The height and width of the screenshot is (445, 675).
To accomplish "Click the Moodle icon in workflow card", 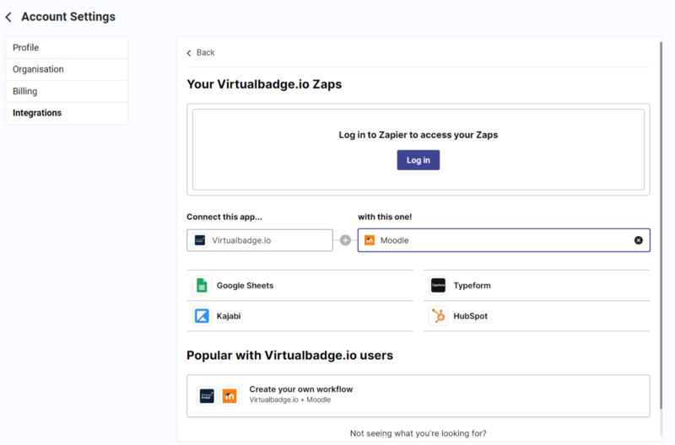I will point(230,395).
